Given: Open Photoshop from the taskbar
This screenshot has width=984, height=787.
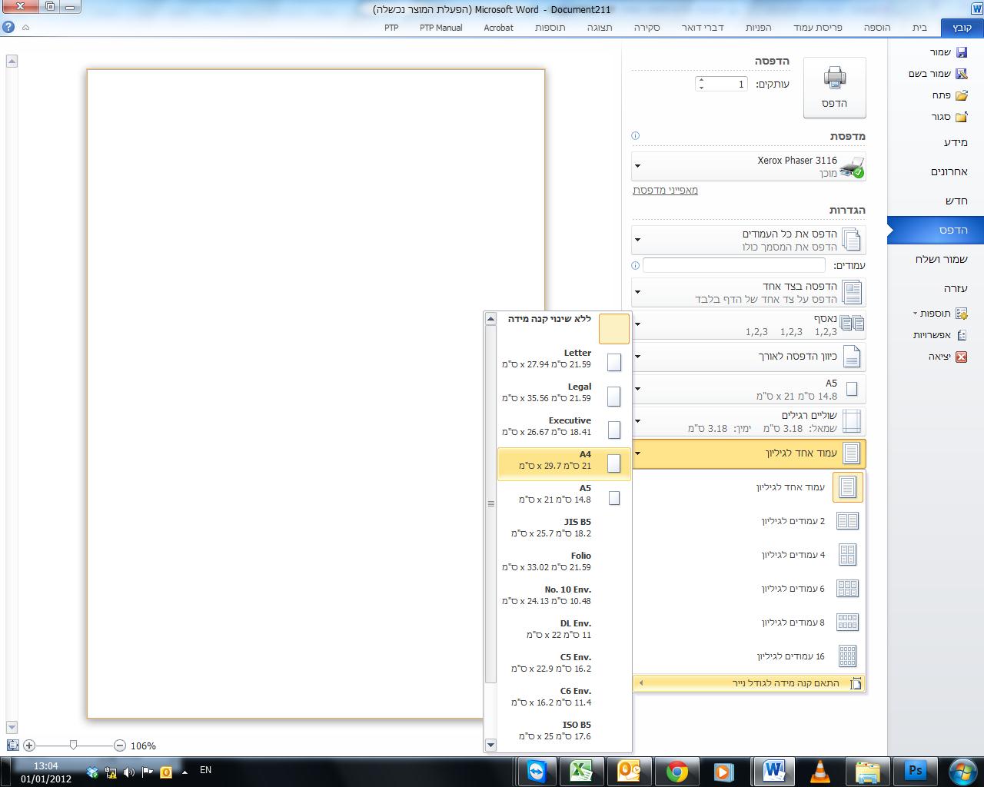Looking at the screenshot, I should (915, 771).
